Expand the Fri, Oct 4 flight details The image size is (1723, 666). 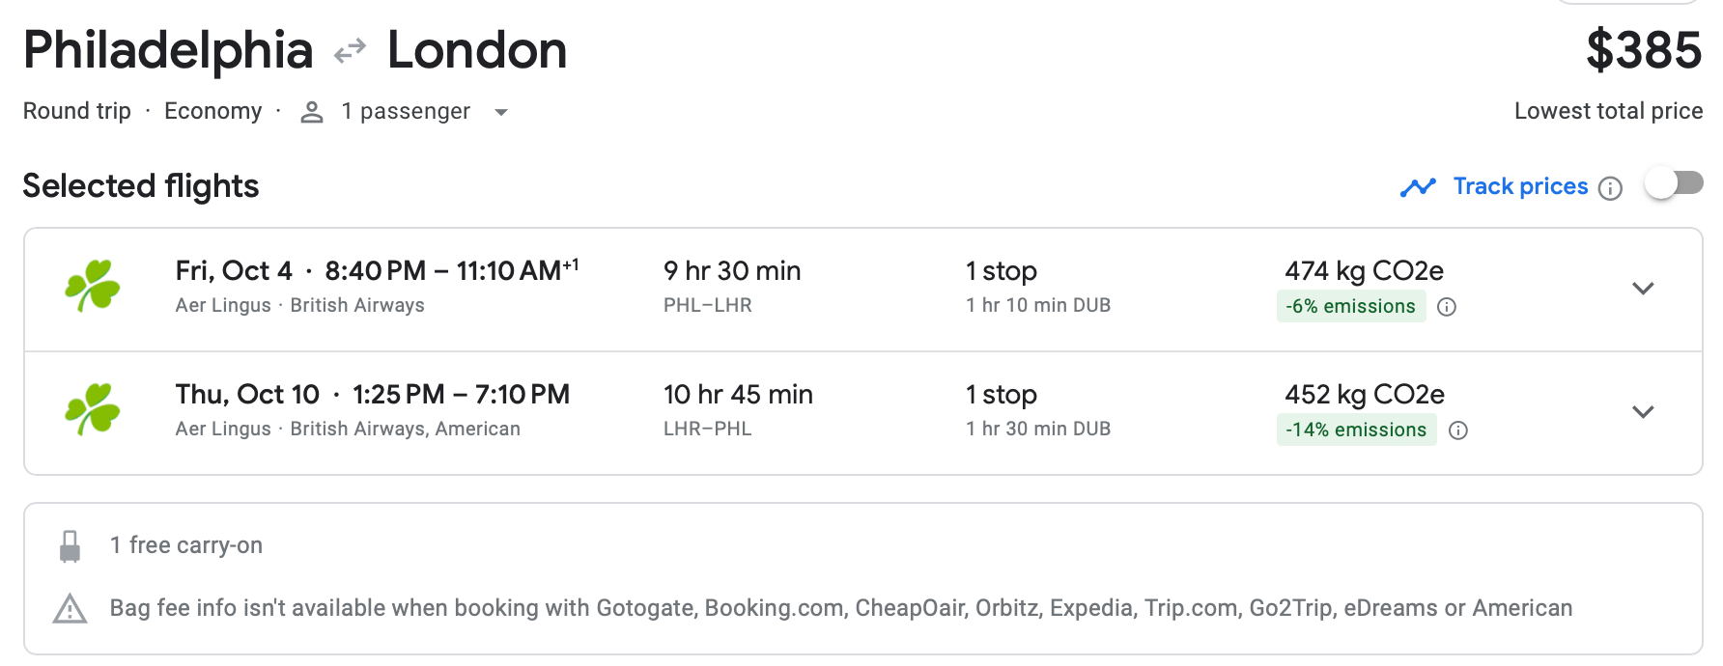(x=1642, y=288)
